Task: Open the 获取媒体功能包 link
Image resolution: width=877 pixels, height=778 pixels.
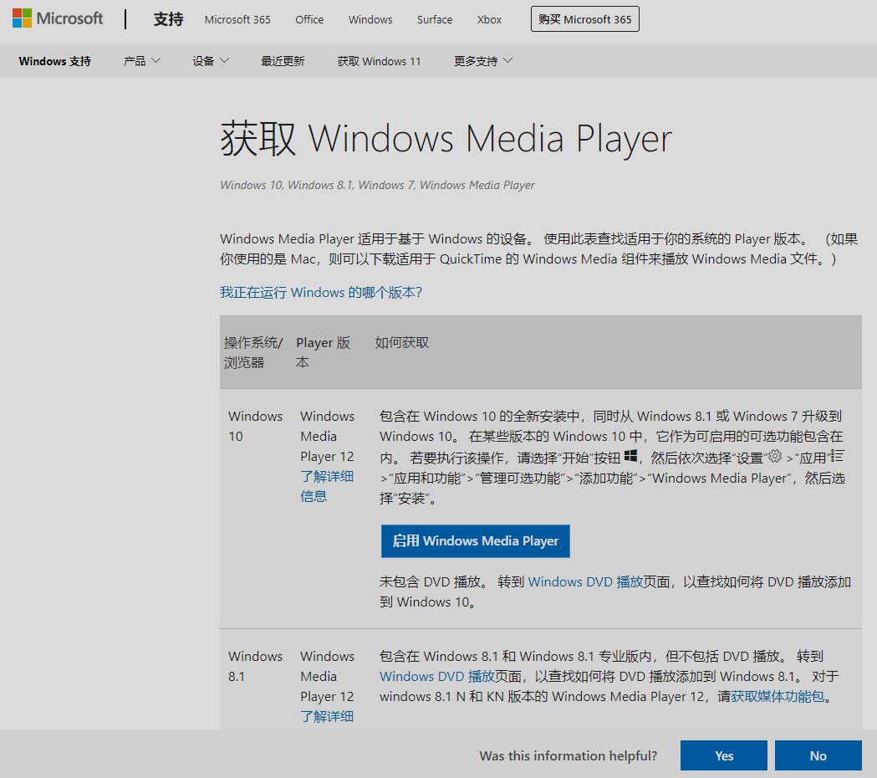Action: [778, 696]
